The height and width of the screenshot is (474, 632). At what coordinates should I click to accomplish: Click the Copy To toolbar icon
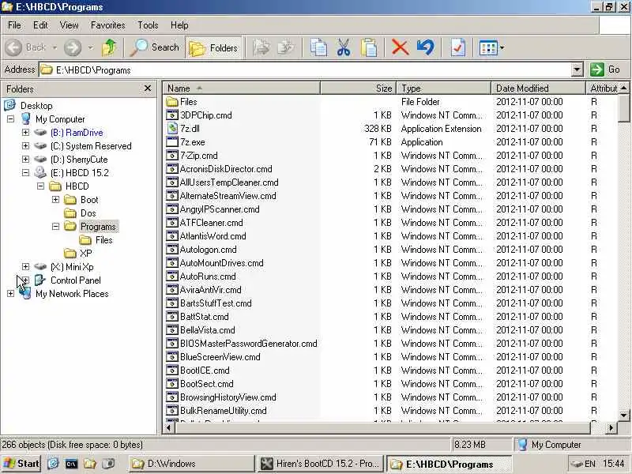286,47
